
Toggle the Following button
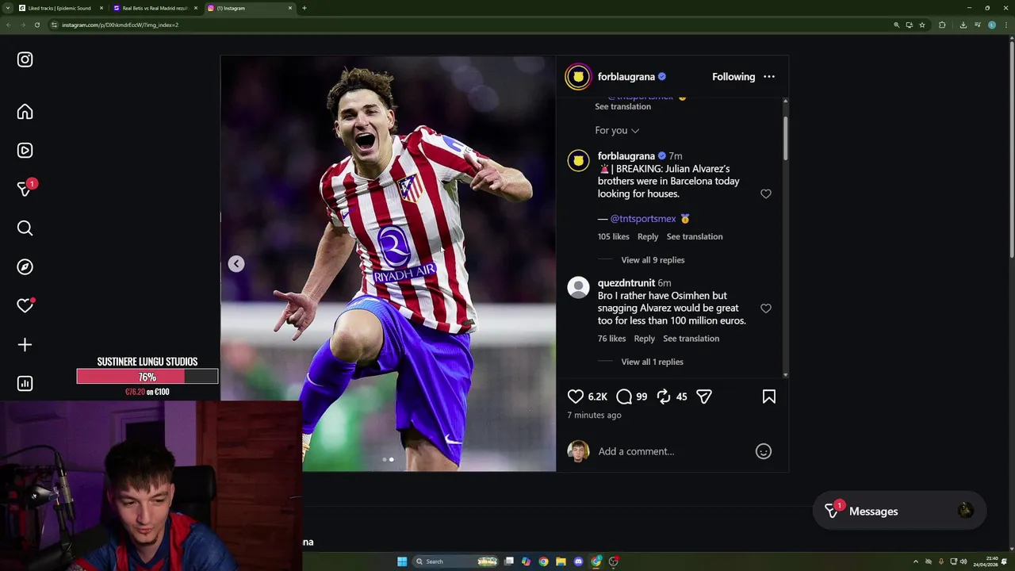(x=733, y=77)
